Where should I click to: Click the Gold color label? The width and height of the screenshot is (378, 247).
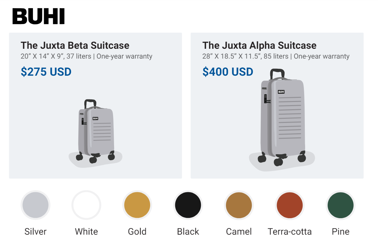137,231
